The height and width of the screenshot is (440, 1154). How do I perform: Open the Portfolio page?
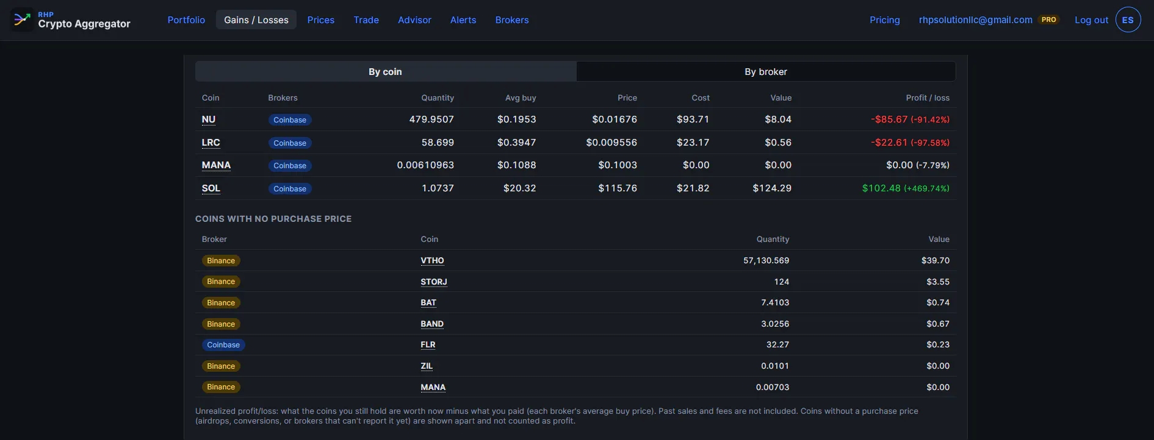coord(186,20)
